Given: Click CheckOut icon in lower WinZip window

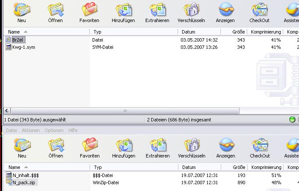Looking at the screenshot, I should (260, 145).
